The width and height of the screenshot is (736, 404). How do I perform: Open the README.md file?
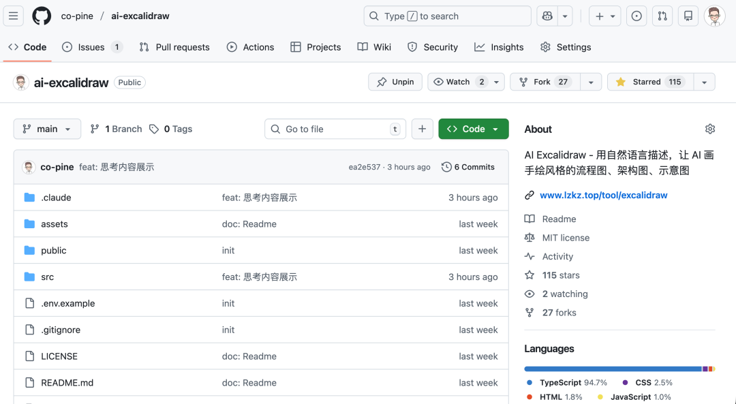67,383
